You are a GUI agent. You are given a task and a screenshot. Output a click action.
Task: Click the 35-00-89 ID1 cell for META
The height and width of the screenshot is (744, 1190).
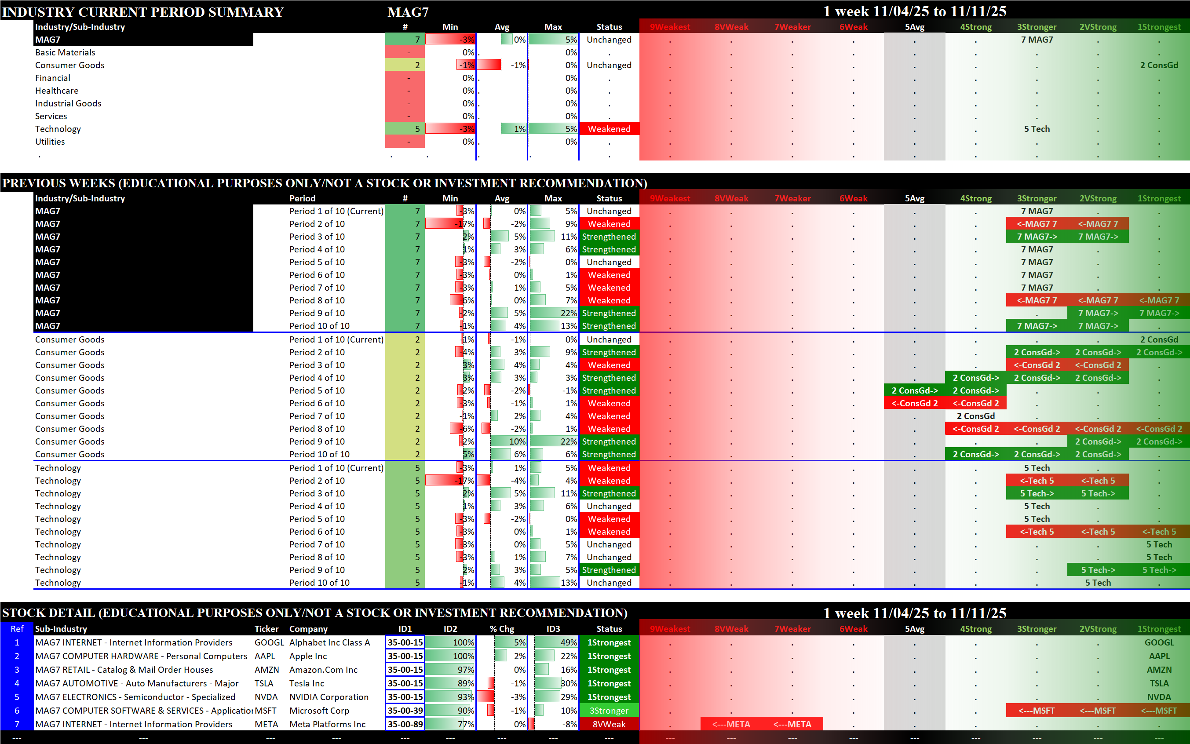[x=405, y=724]
